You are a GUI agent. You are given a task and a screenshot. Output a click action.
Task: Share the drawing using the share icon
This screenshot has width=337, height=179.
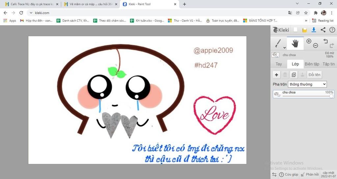tap(323, 30)
